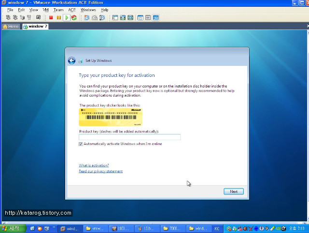The width and height of the screenshot is (309, 233).
Task: Click the Product key input field
Action: 130,137
